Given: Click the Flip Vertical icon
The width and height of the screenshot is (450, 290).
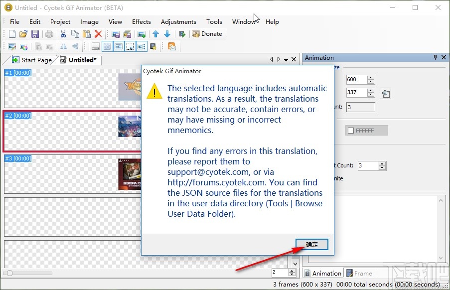Looking at the screenshot, I should click(x=75, y=46).
